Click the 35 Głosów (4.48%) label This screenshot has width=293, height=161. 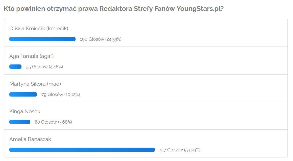click(44, 67)
